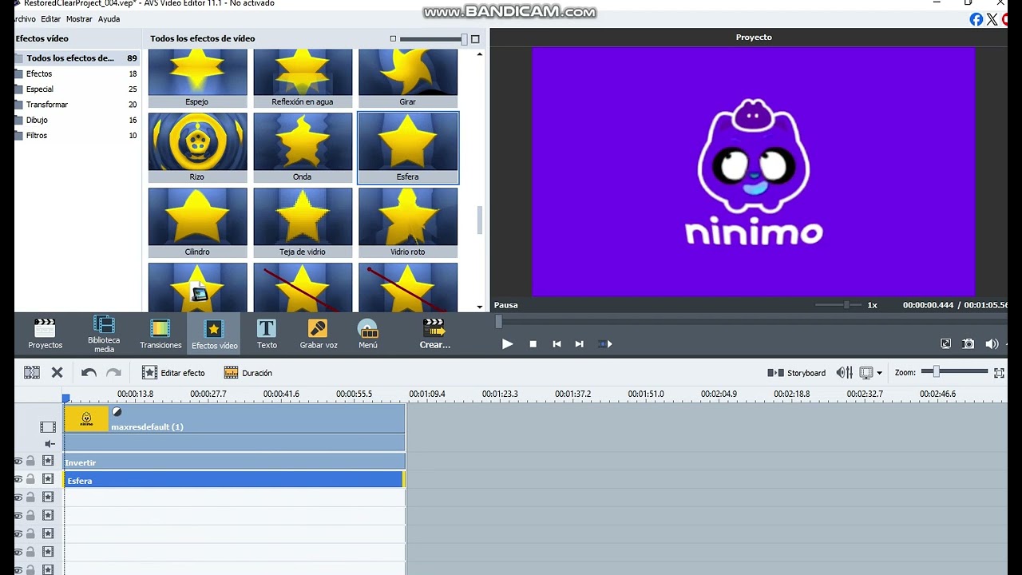Select the Espejo effect thumbnail

coord(197,78)
